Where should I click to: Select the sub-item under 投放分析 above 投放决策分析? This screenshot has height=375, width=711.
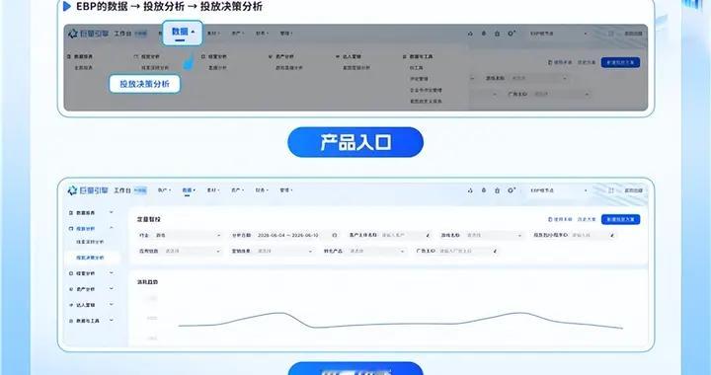(x=90, y=242)
